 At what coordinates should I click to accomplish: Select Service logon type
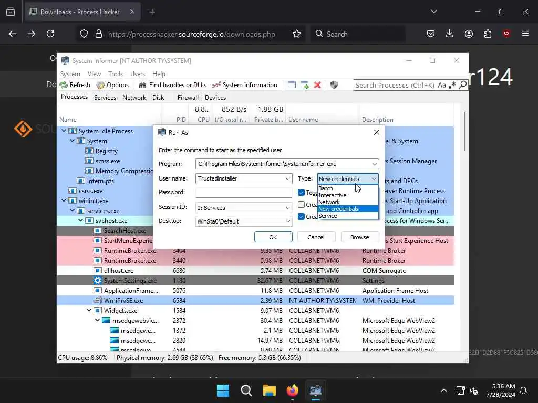click(x=348, y=216)
